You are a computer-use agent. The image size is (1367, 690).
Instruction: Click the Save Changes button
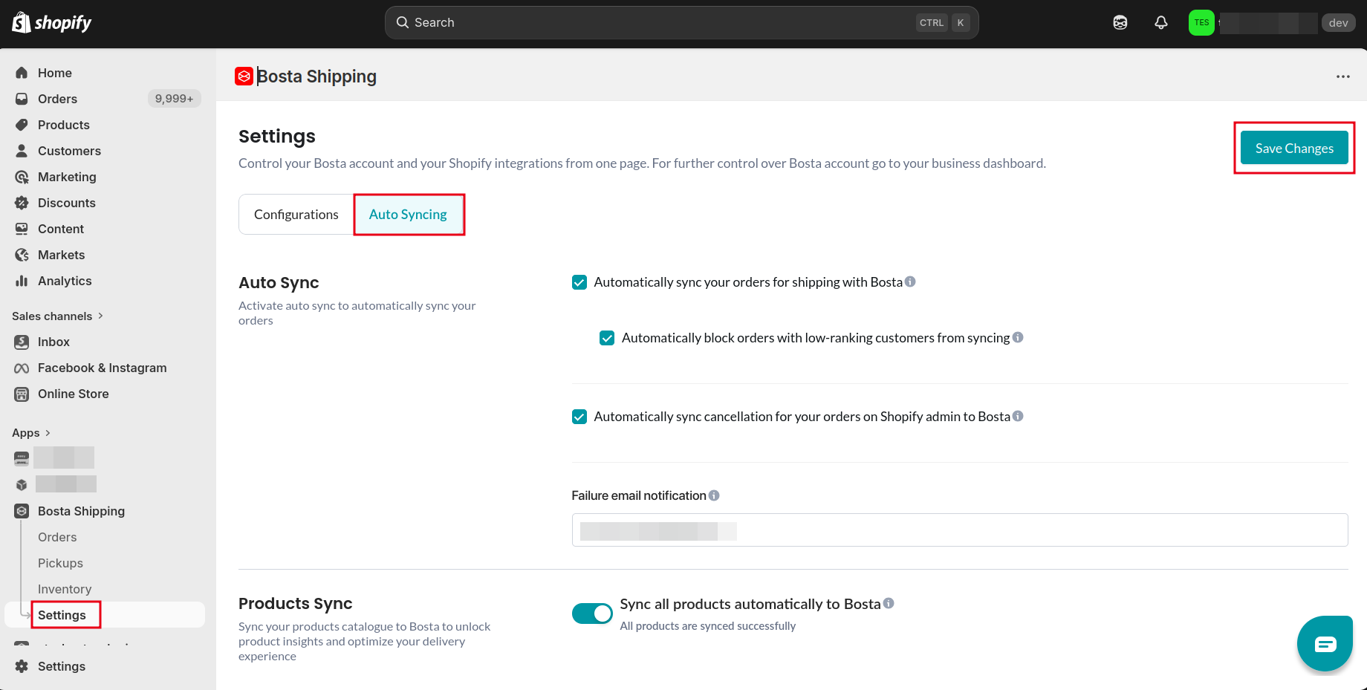1294,149
